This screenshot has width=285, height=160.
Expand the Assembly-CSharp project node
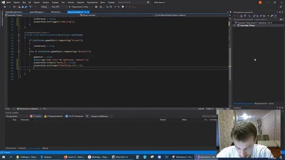coord(235,26)
